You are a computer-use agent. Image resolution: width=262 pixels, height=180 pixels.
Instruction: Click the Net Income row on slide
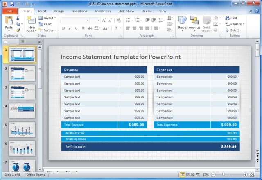(x=150, y=147)
